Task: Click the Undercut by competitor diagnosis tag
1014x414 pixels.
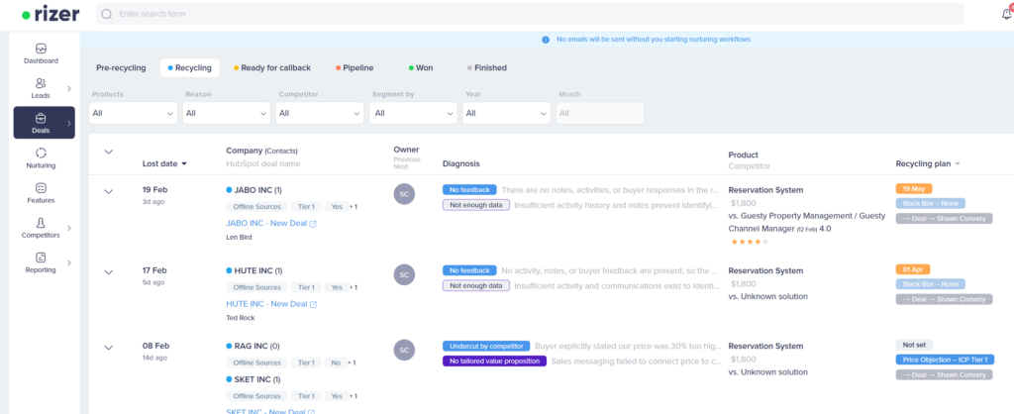Action: pos(485,346)
